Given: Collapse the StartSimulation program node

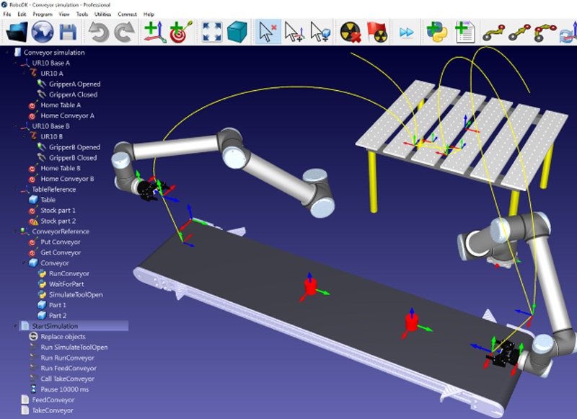Looking at the screenshot, I should (16, 326).
